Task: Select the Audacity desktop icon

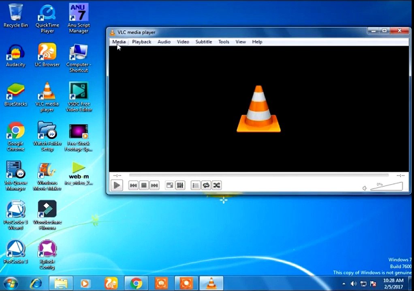Action: 15,55
